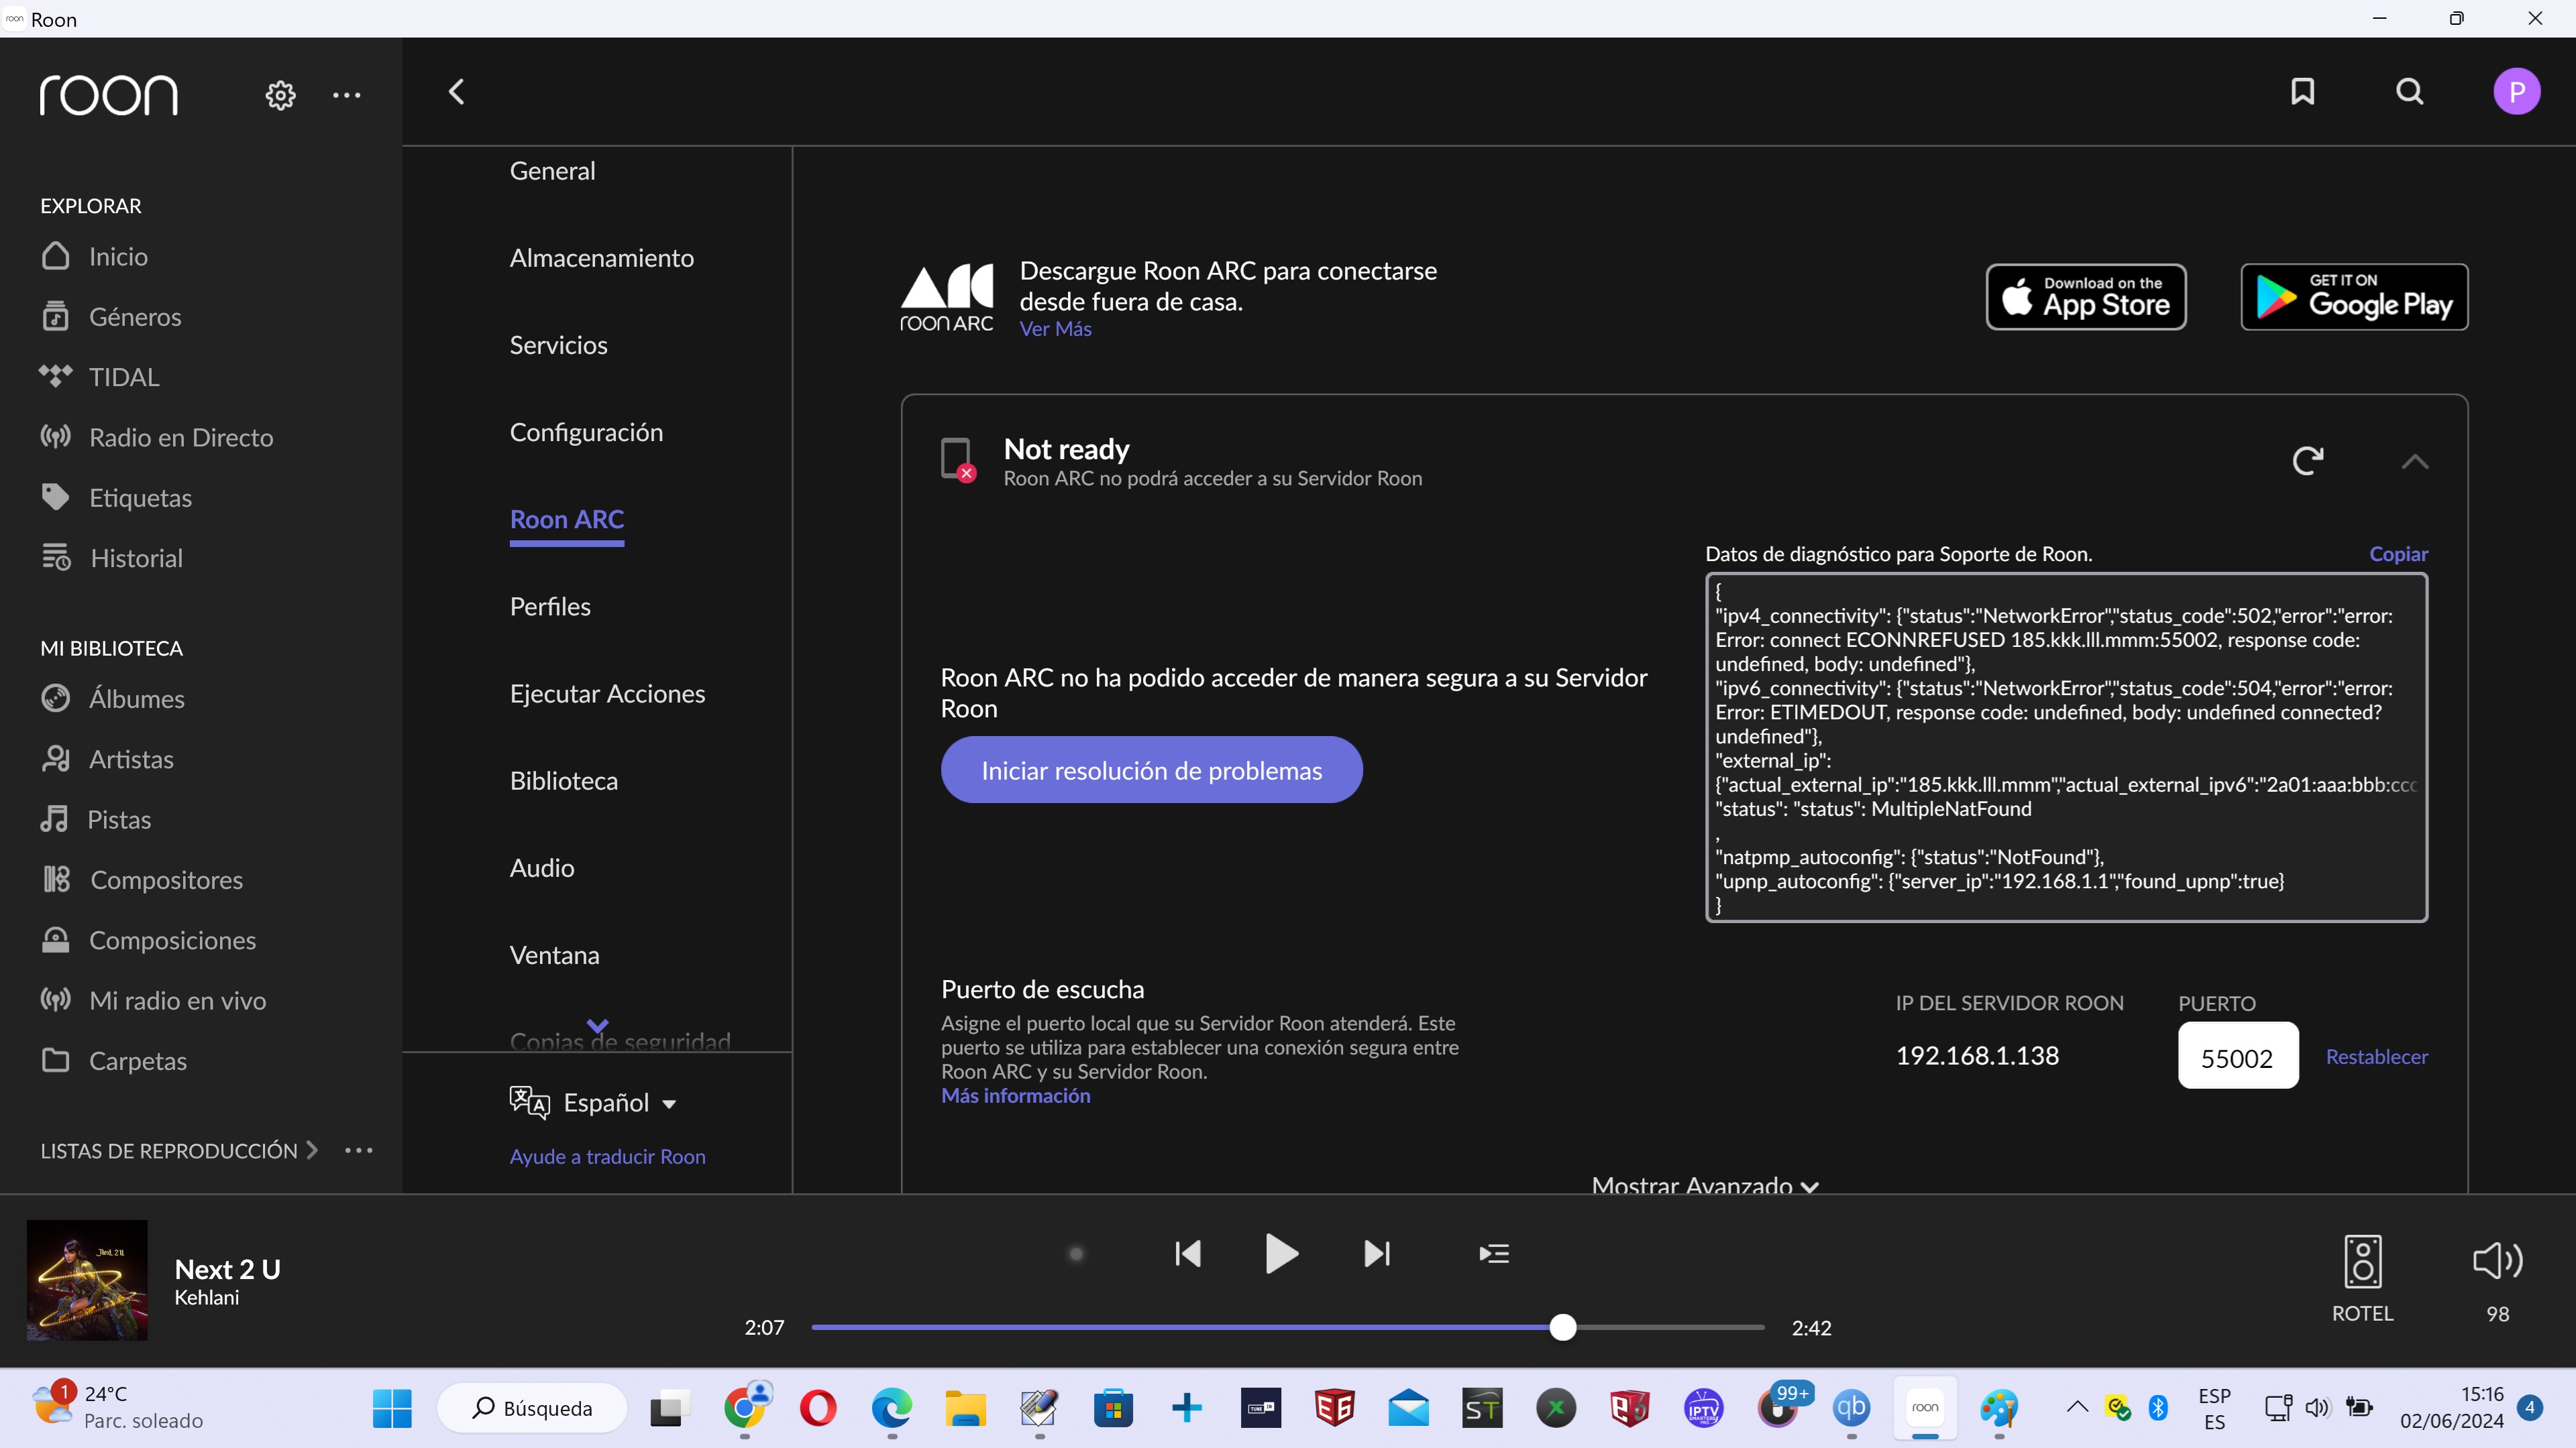Expand Mostrar Avanzado section

(x=1704, y=1185)
